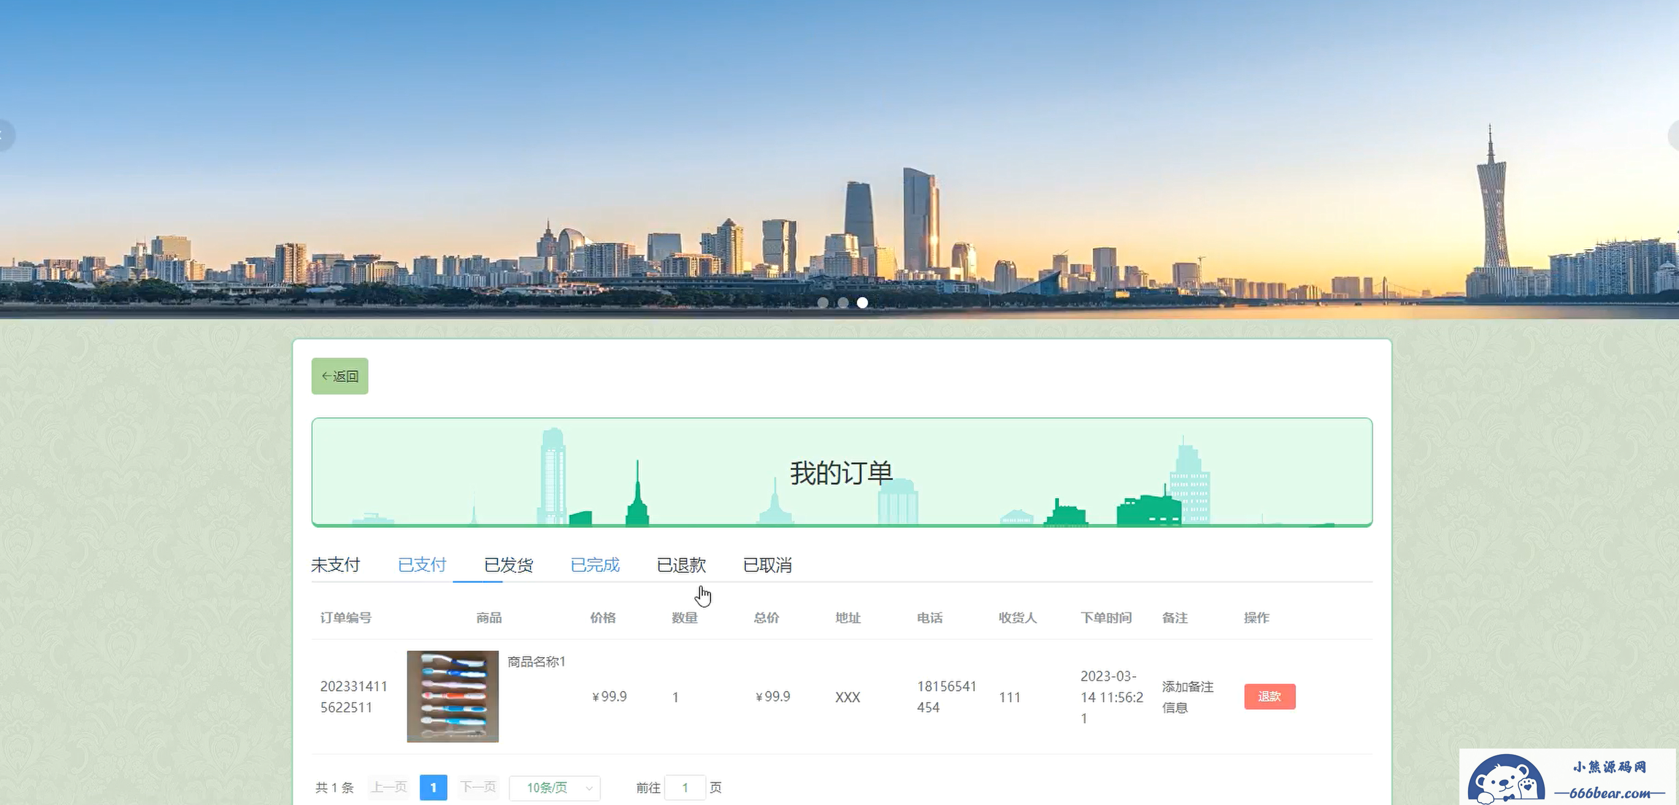Click the red 退款 refund button
Image resolution: width=1679 pixels, height=805 pixels.
click(x=1270, y=696)
